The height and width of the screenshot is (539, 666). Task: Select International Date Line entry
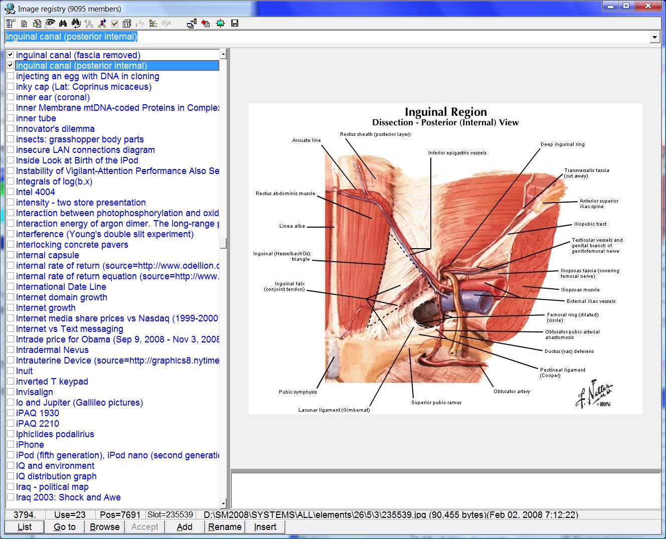[61, 287]
